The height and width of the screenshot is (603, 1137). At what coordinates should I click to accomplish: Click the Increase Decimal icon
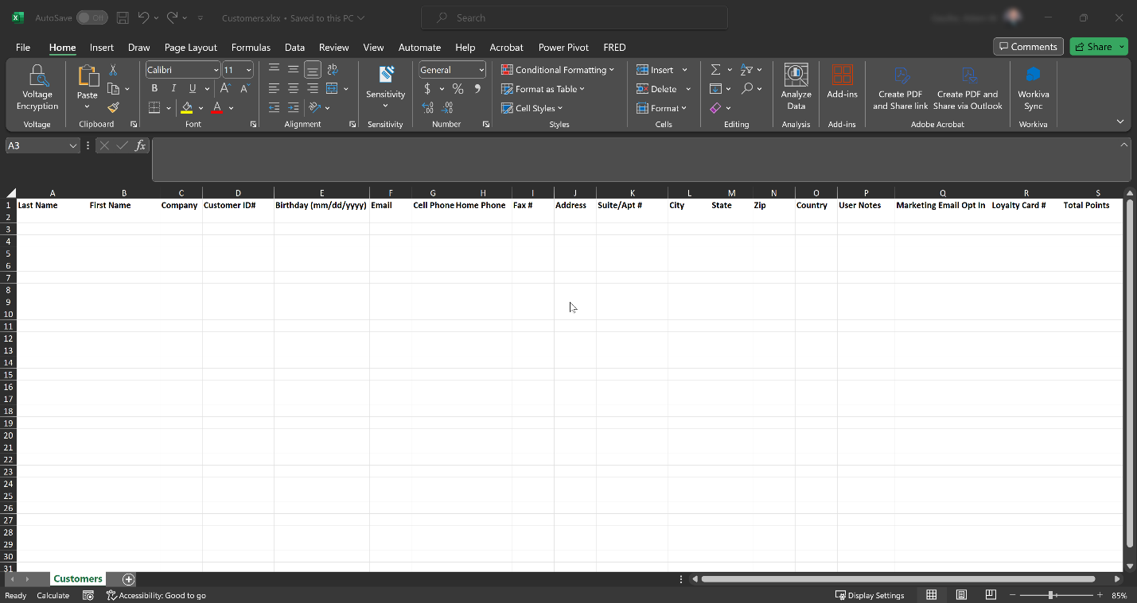click(427, 107)
